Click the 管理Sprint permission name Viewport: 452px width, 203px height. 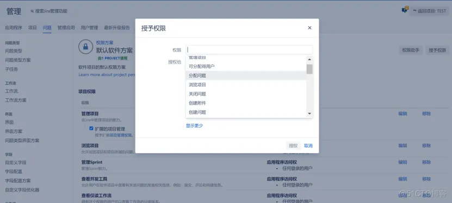pos(92,162)
